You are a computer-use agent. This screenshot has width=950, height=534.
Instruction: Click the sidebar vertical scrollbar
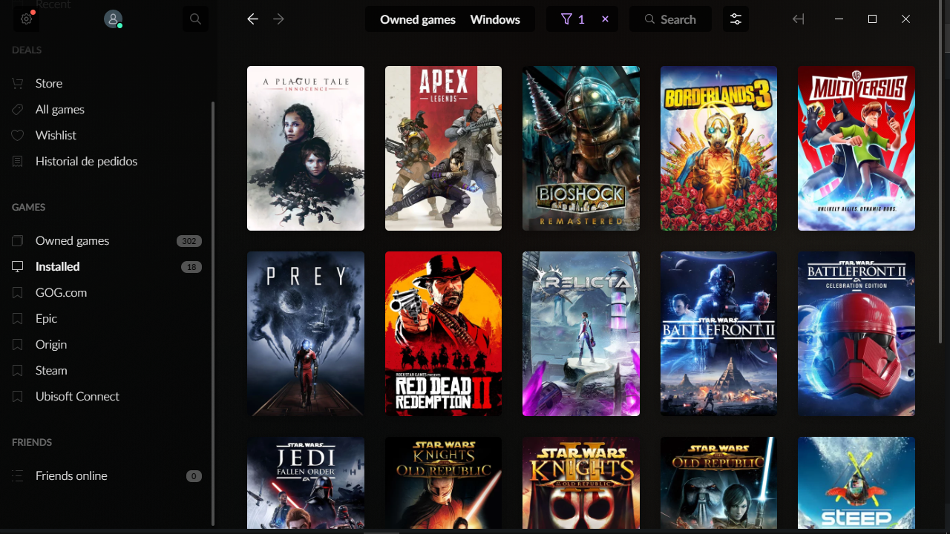(x=214, y=314)
